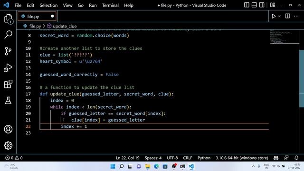
Task: Open Microsoft Edge from taskbar
Action: (x=156, y=166)
